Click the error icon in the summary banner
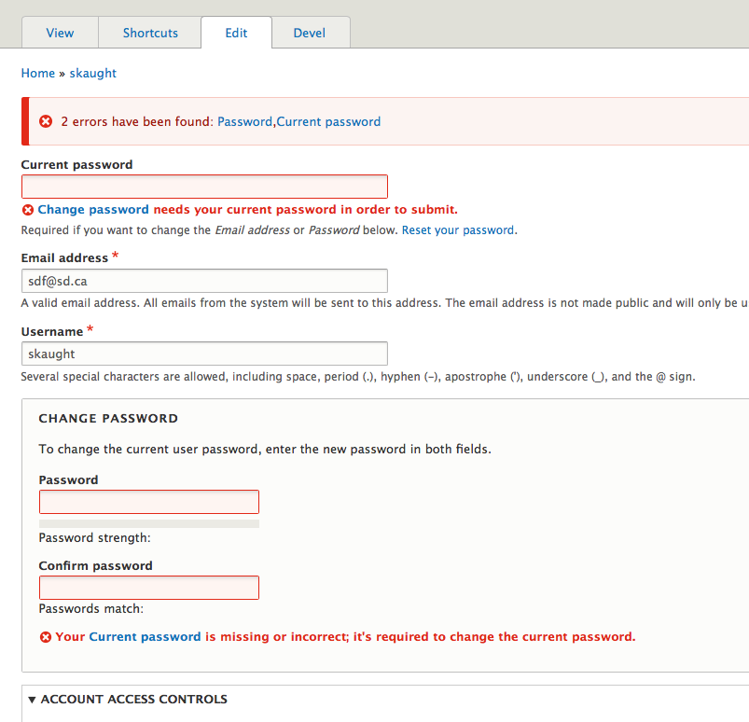 46,121
